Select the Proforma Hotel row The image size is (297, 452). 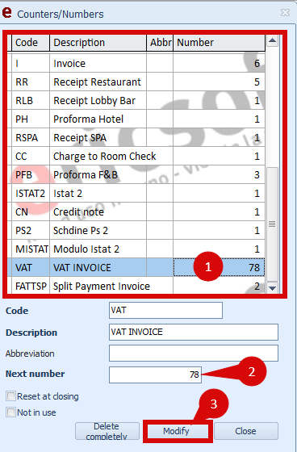tap(136, 119)
